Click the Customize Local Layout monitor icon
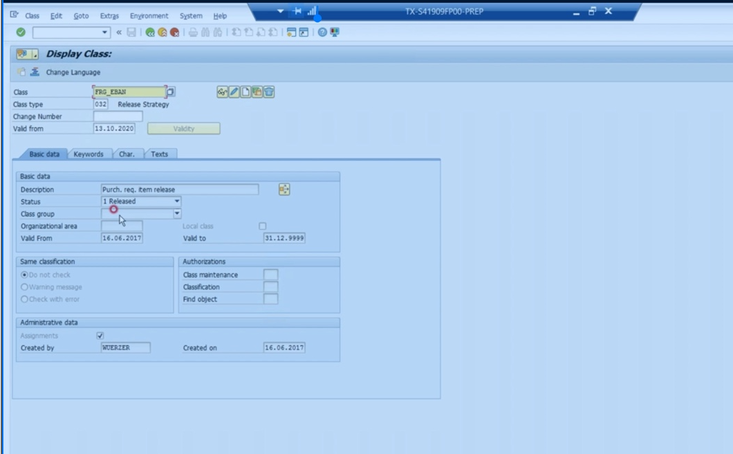733x454 pixels. [335, 33]
